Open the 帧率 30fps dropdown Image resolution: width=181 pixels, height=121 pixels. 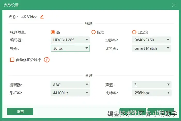coord(70,48)
